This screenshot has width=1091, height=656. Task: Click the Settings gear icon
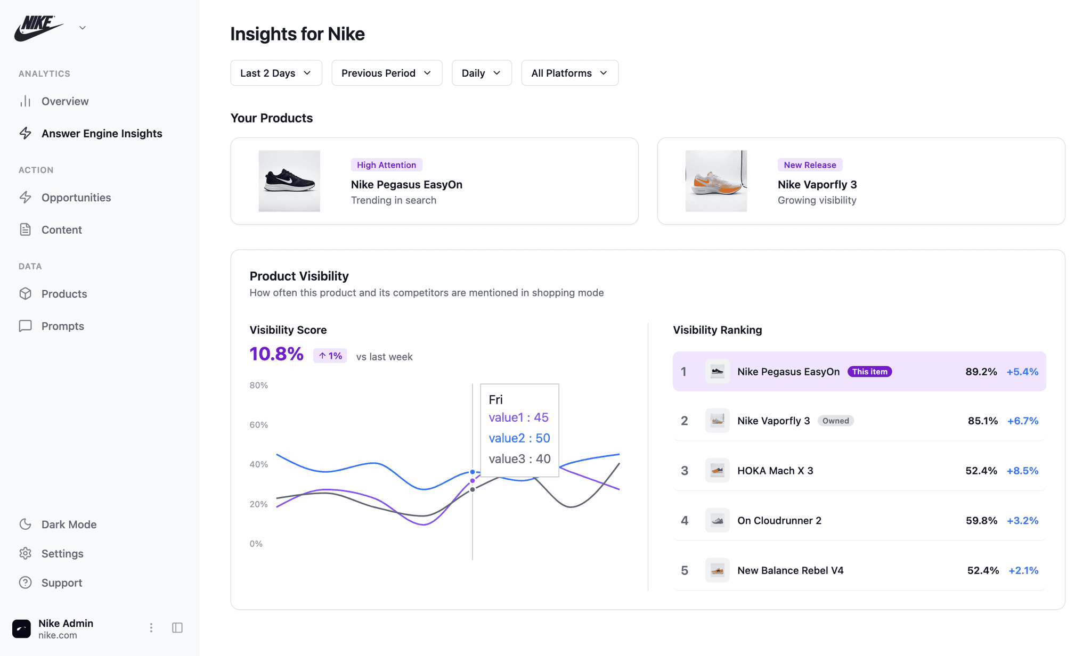coord(25,553)
